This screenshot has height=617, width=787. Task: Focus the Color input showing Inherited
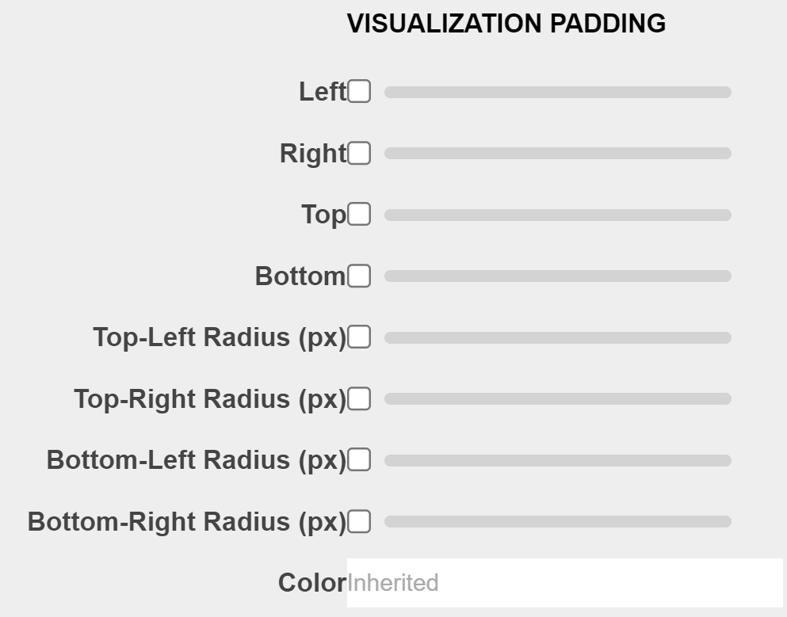click(x=564, y=583)
